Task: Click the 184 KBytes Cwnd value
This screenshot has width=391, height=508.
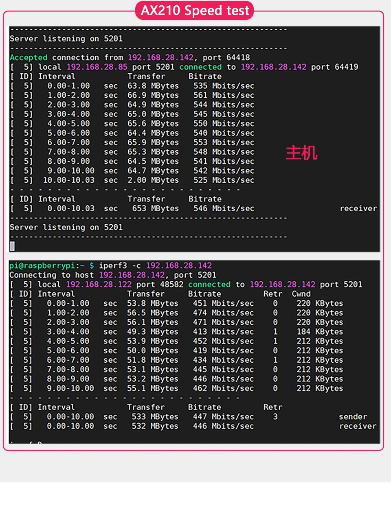Action: coord(320,332)
